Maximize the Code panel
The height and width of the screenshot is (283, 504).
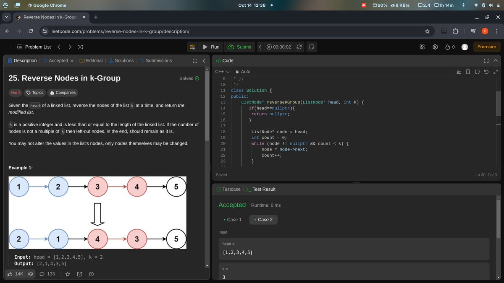point(486,61)
